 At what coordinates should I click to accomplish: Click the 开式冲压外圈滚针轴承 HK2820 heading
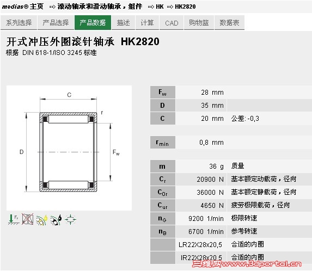[x=83, y=42]
